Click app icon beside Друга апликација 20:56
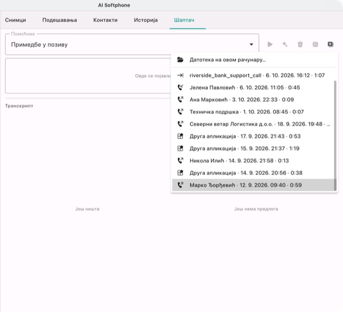The height and width of the screenshot is (312, 343). click(180, 173)
